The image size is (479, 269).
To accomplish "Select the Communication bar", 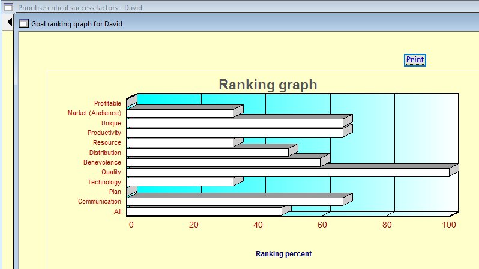I will coord(235,202).
